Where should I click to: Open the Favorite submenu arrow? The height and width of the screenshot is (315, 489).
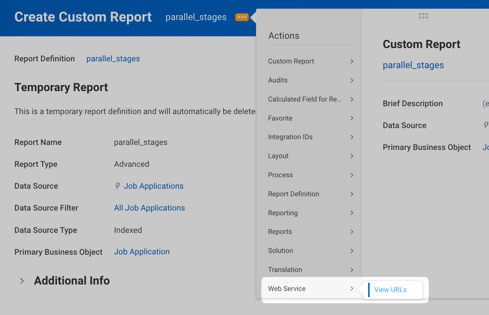352,118
